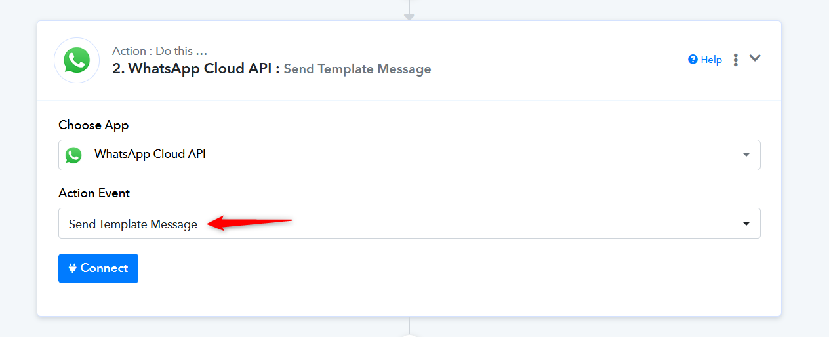Click the step title '2. WhatsApp Cloud API'

(x=196, y=69)
